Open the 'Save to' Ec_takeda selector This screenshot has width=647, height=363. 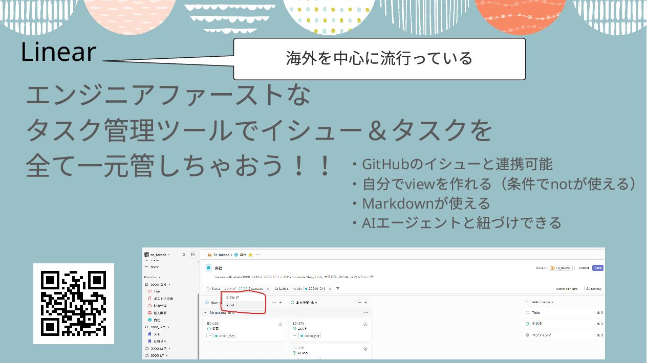click(x=560, y=268)
